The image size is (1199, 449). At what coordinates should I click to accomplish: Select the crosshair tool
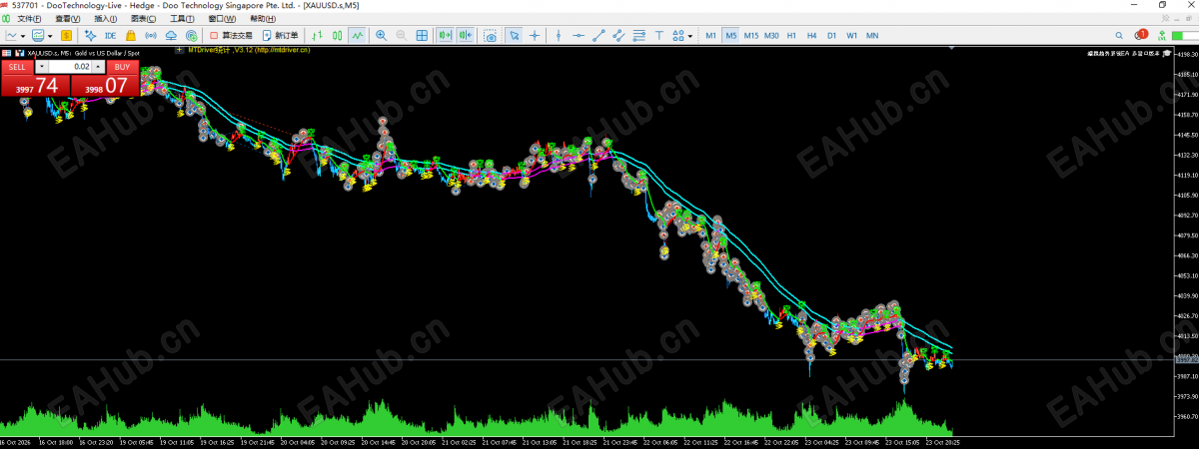coord(535,35)
